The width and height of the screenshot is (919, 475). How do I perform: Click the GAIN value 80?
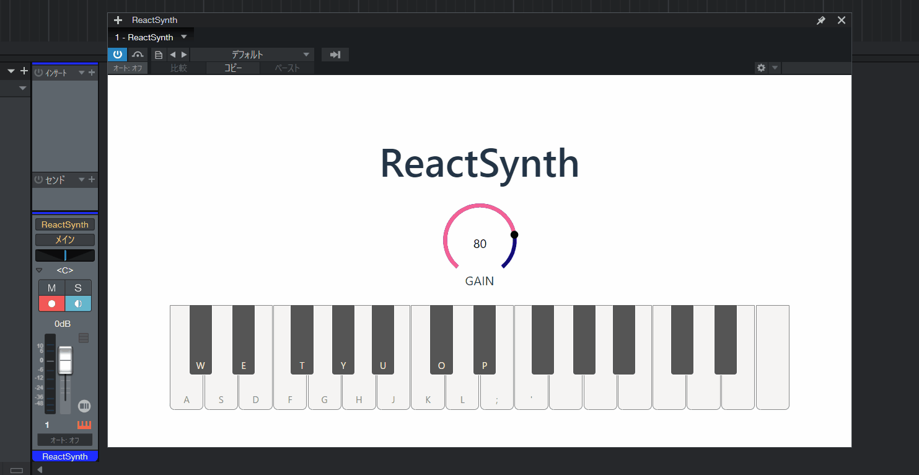click(x=480, y=244)
